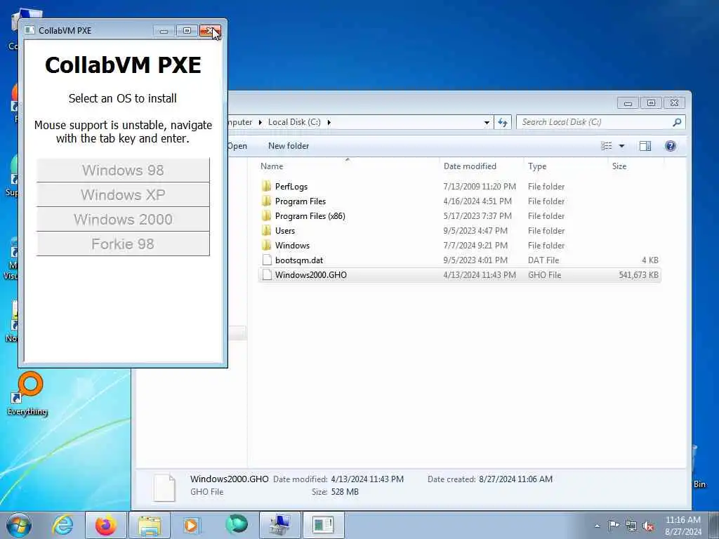
Task: Sort by Date modified column header
Action: click(470, 166)
